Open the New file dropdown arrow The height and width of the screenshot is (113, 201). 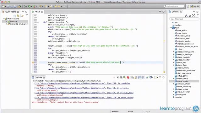click(x=5, y=7)
